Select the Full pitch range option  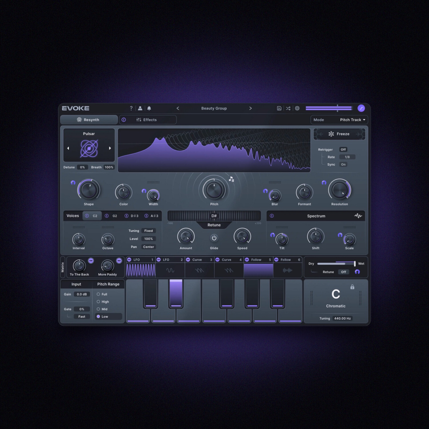point(102,294)
